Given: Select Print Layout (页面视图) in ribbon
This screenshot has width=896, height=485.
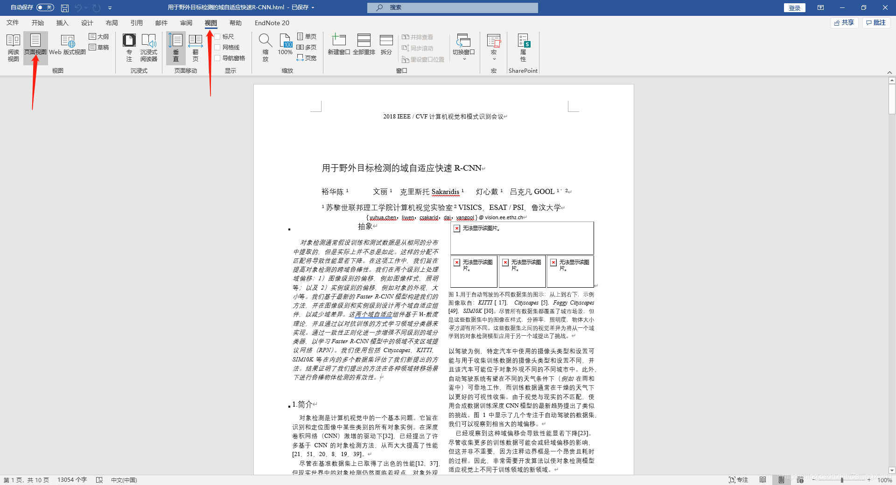Looking at the screenshot, I should point(35,48).
